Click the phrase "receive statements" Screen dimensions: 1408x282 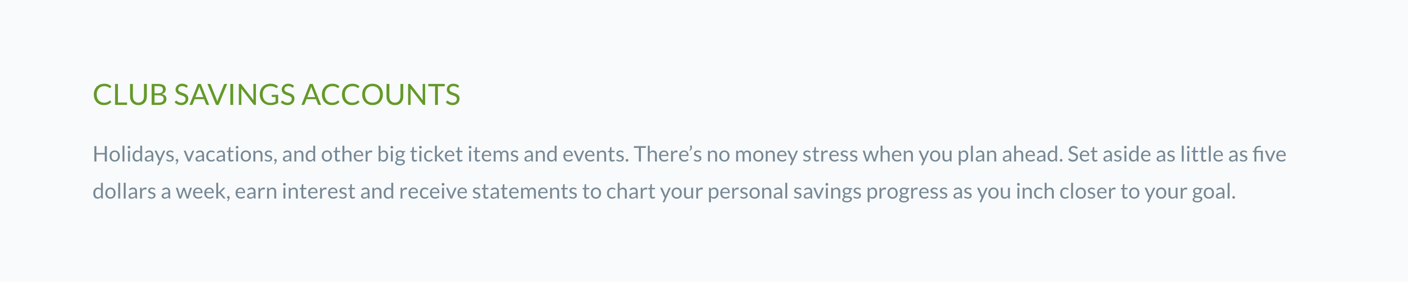487,191
